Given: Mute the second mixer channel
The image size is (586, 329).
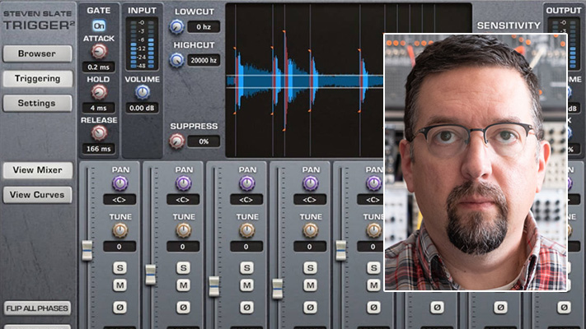Looking at the screenshot, I should pyautogui.click(x=183, y=285).
